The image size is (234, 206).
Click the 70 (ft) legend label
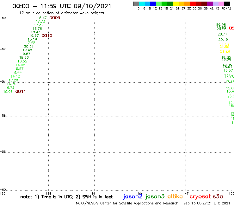(x=226, y=9)
